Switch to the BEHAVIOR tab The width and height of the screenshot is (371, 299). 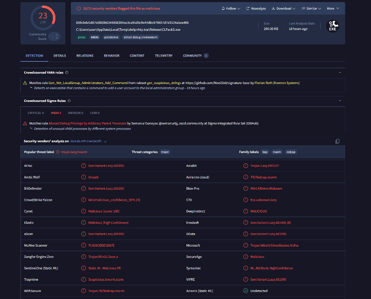(112, 56)
